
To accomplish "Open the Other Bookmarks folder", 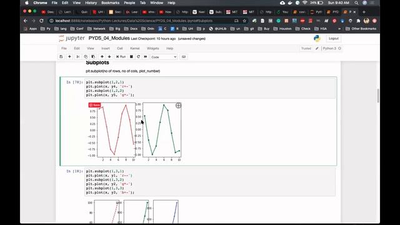I will [x=361, y=29].
